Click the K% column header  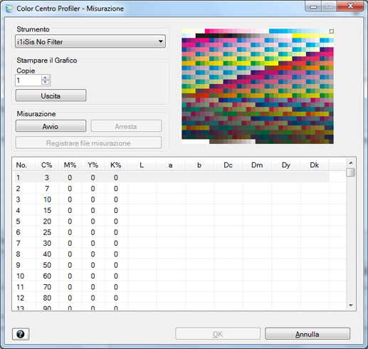pyautogui.click(x=116, y=165)
